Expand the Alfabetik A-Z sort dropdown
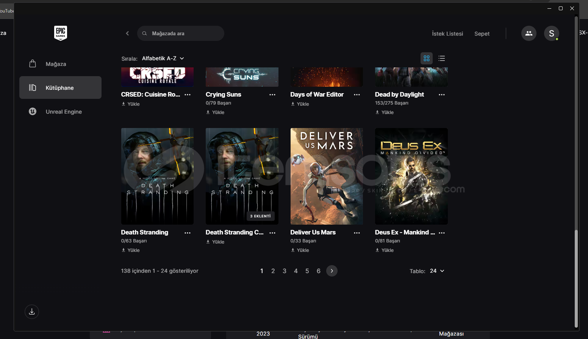588x339 pixels. pos(163,58)
